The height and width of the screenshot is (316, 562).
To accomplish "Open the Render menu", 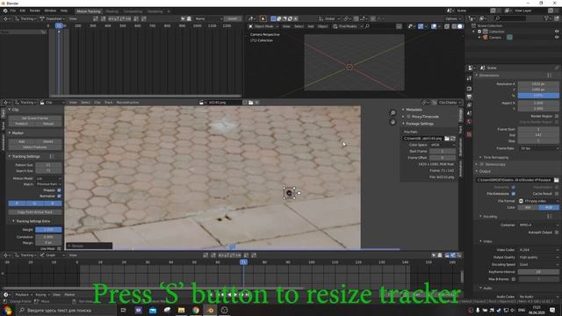I will point(35,11).
